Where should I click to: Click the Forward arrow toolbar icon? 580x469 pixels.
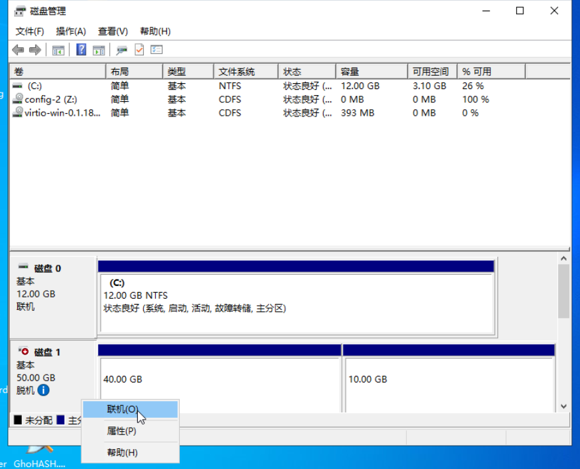pyautogui.click(x=35, y=50)
